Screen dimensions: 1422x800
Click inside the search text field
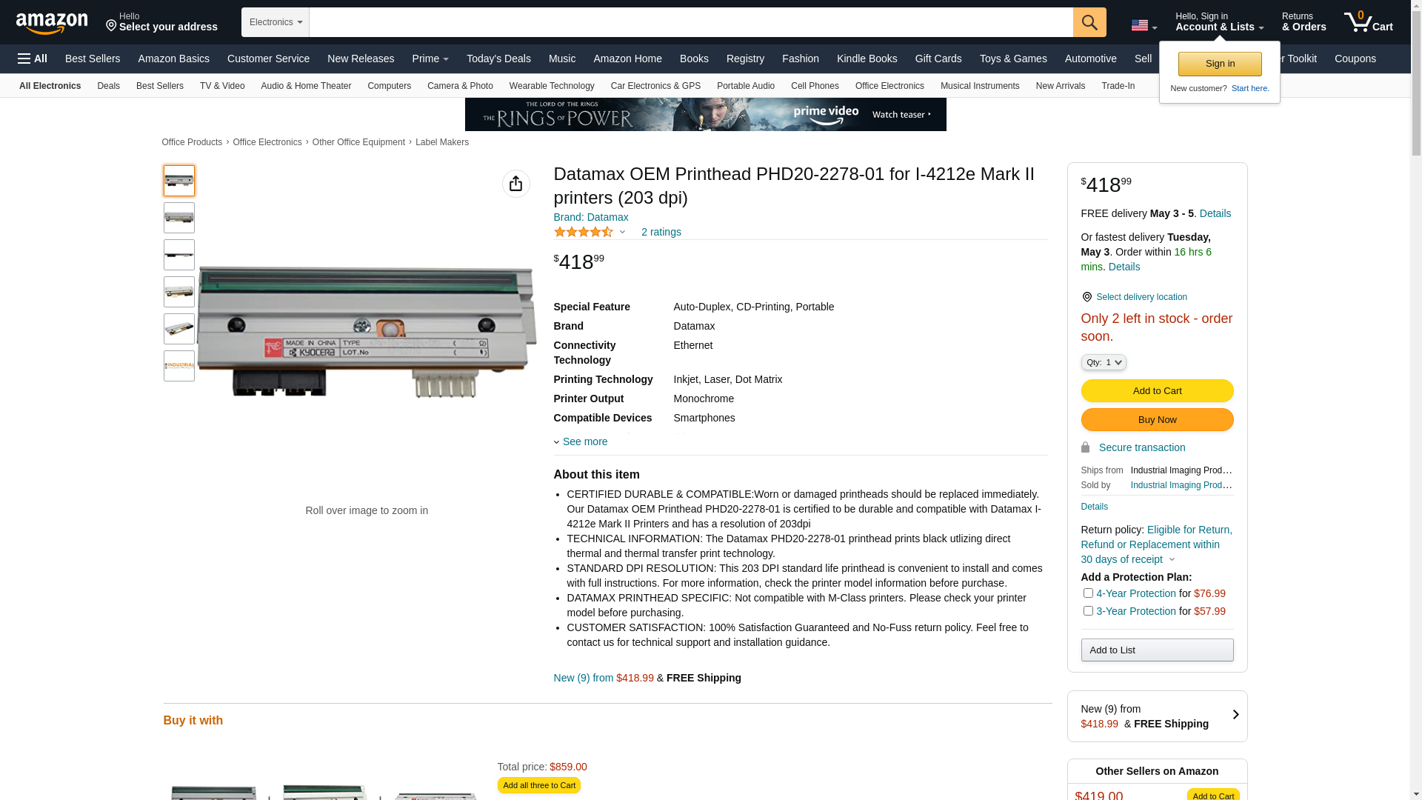pyautogui.click(x=690, y=22)
